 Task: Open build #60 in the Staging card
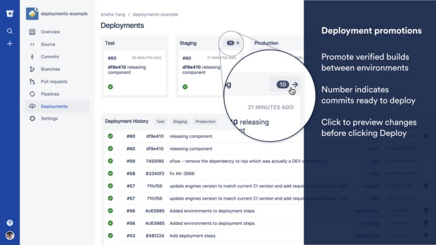[187, 58]
